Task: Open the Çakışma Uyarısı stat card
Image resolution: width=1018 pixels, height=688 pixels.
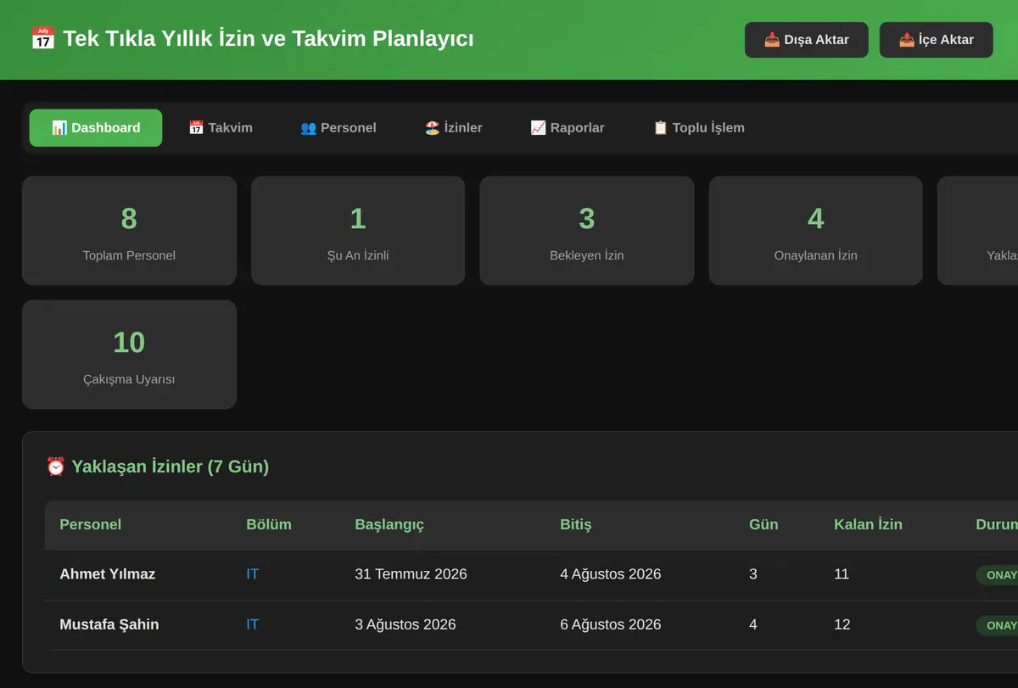Action: click(129, 355)
